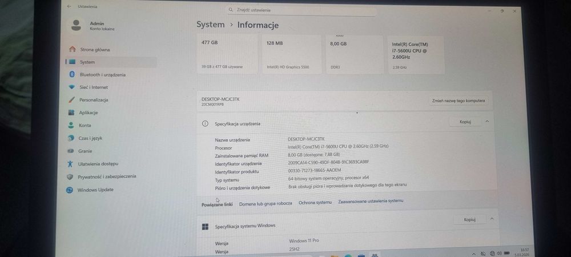571x257 pixels.
Task: Go back with the Ustawienia arrow
Action: pyautogui.click(x=69, y=6)
